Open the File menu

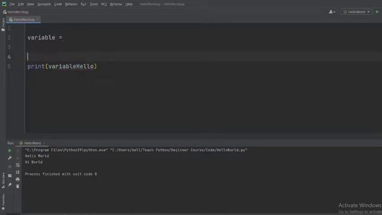click(x=12, y=4)
